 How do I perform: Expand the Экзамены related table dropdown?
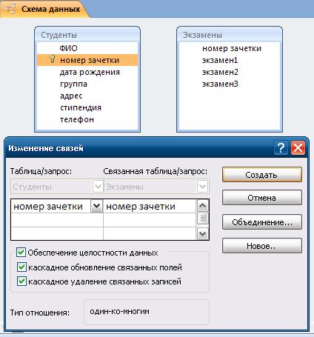click(x=202, y=187)
